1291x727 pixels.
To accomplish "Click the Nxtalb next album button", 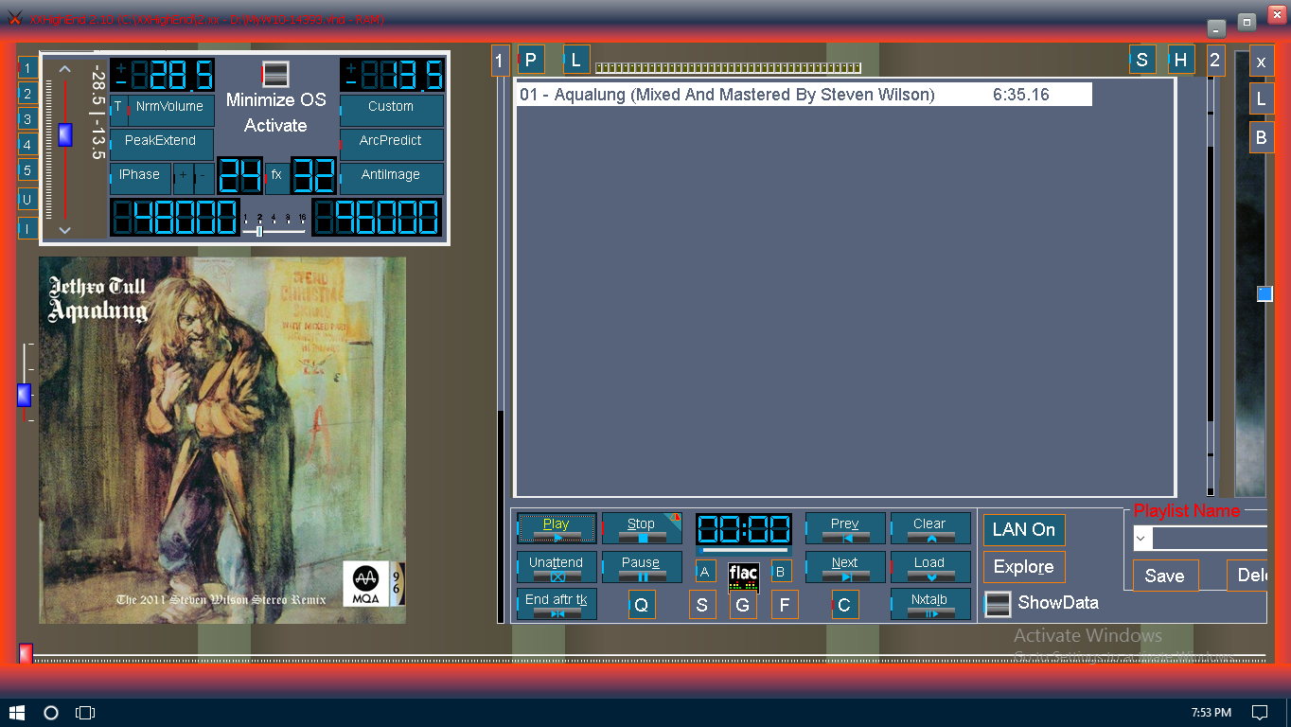I will (930, 604).
